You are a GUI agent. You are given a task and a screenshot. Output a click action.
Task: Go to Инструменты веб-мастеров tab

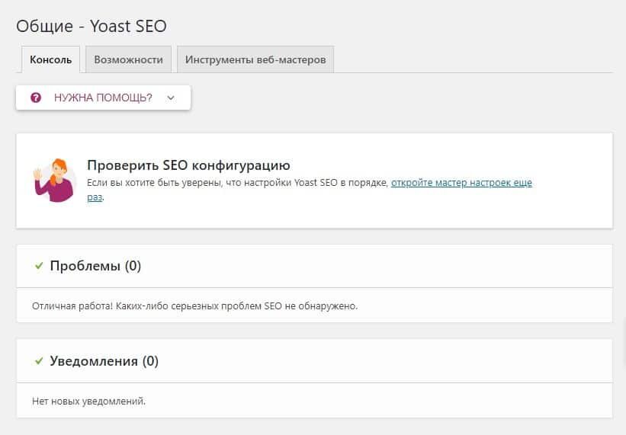click(255, 59)
